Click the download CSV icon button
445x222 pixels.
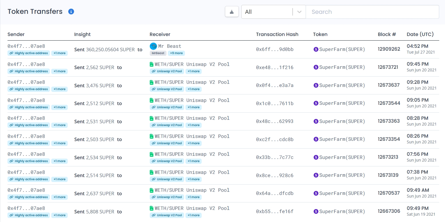coord(232,12)
